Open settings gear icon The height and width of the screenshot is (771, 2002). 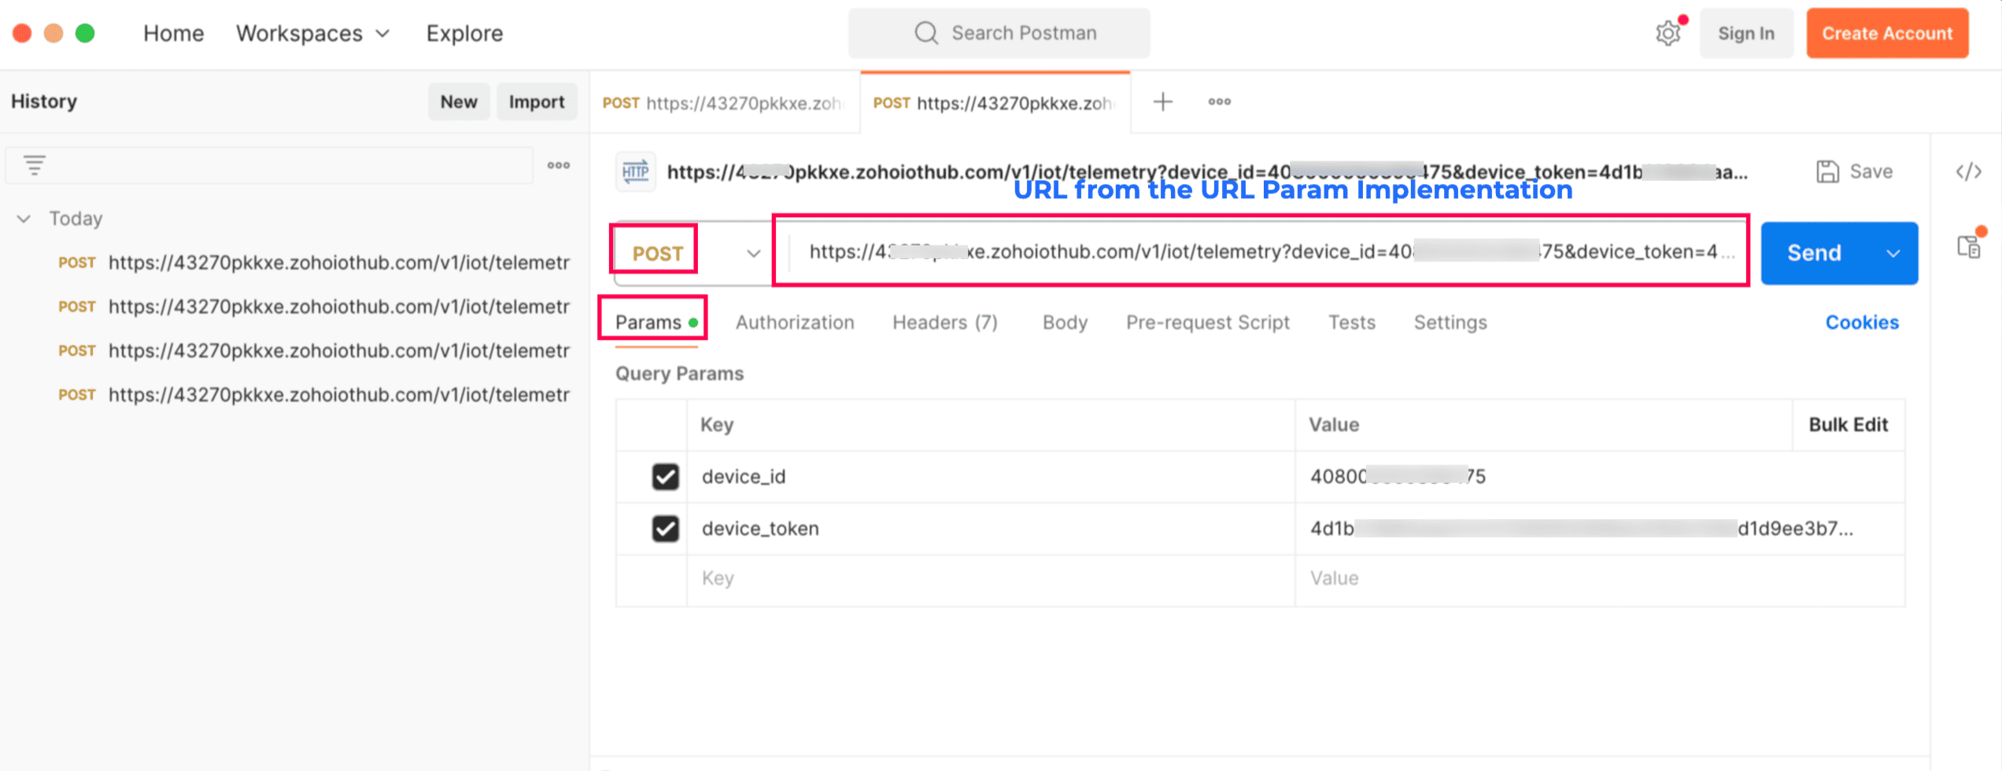click(1667, 33)
